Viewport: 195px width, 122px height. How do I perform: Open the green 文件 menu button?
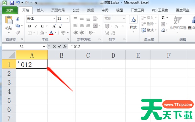pyautogui.click(x=10, y=10)
